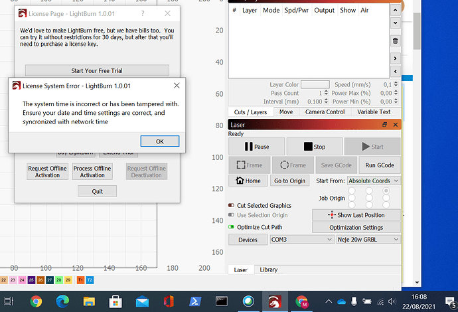Click the circular rubber-band Frame button
The height and width of the screenshot is (312, 458).
click(x=293, y=165)
